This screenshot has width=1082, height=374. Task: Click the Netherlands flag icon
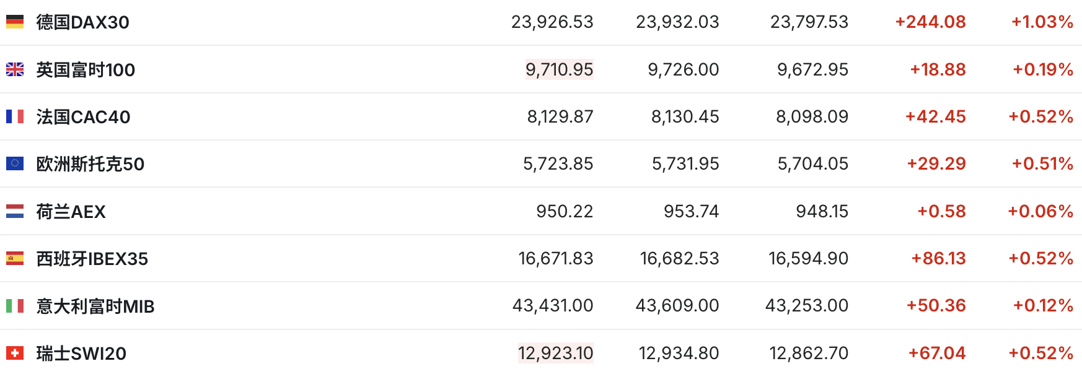coord(15,211)
